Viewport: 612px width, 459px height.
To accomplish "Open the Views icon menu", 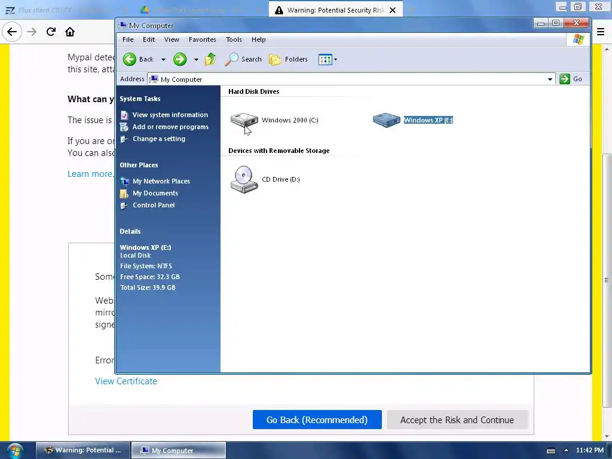I will point(325,59).
